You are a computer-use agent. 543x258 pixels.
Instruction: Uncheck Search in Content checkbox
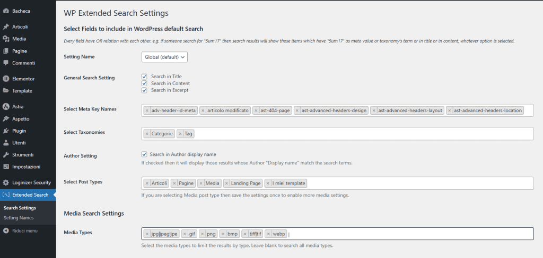(144, 83)
